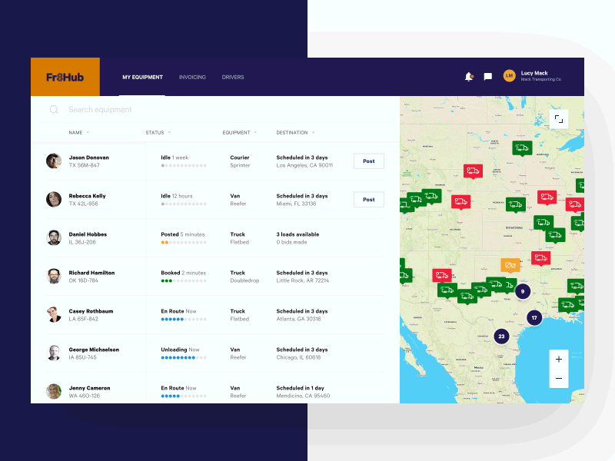Select the red truck marker left of cluster 9
The height and width of the screenshot is (461, 615).
coord(442,275)
